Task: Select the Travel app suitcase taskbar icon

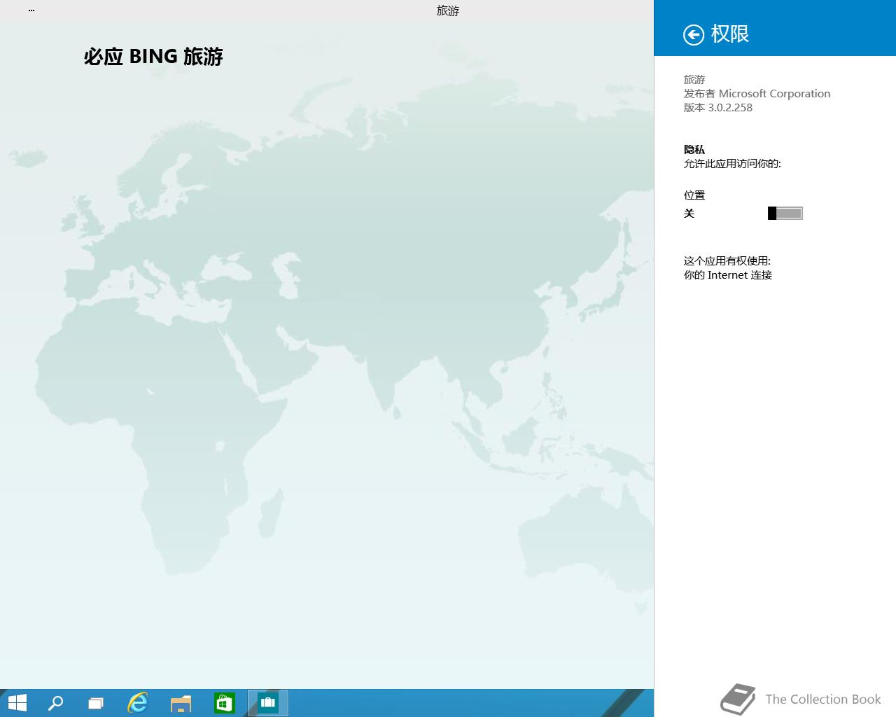Action: [x=268, y=703]
